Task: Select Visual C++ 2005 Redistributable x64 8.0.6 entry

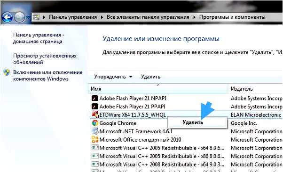Action: pos(162,148)
